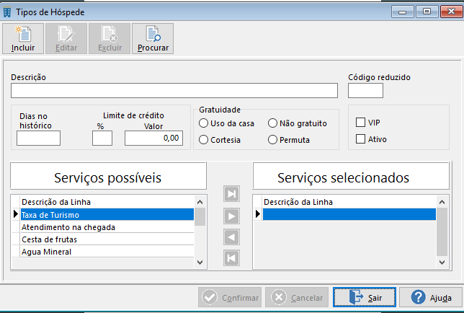Image resolution: width=464 pixels, height=313 pixels.
Task: Open help with the Ajuda button
Action: [x=431, y=297]
